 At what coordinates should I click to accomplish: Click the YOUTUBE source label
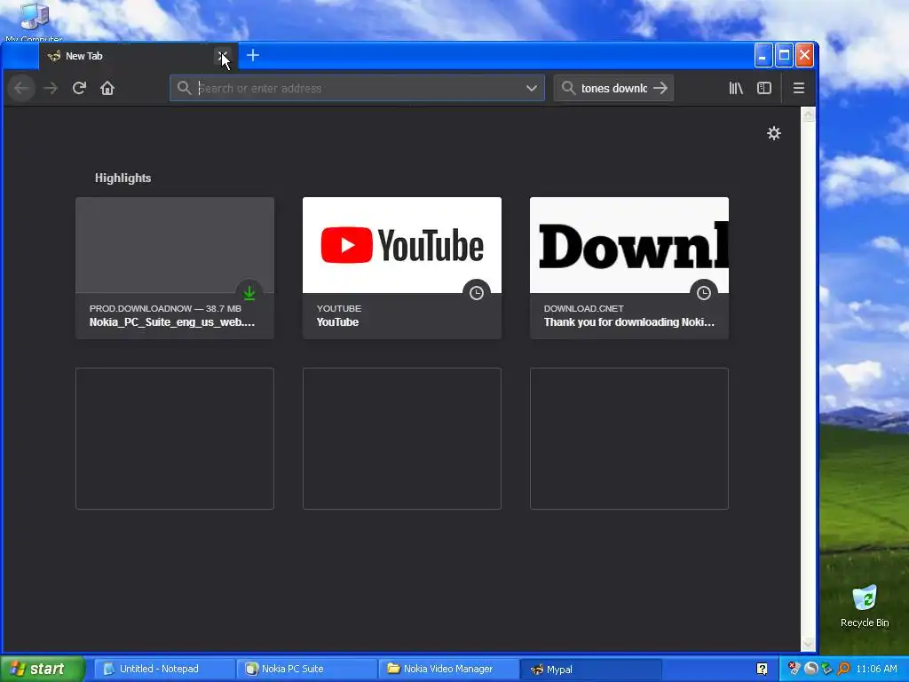(339, 308)
